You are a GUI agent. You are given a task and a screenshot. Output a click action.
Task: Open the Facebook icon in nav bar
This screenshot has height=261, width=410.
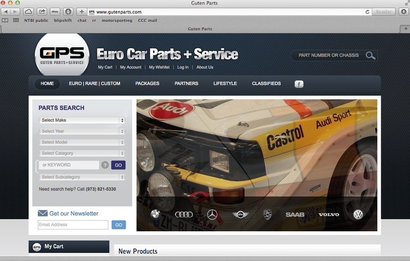[299, 84]
